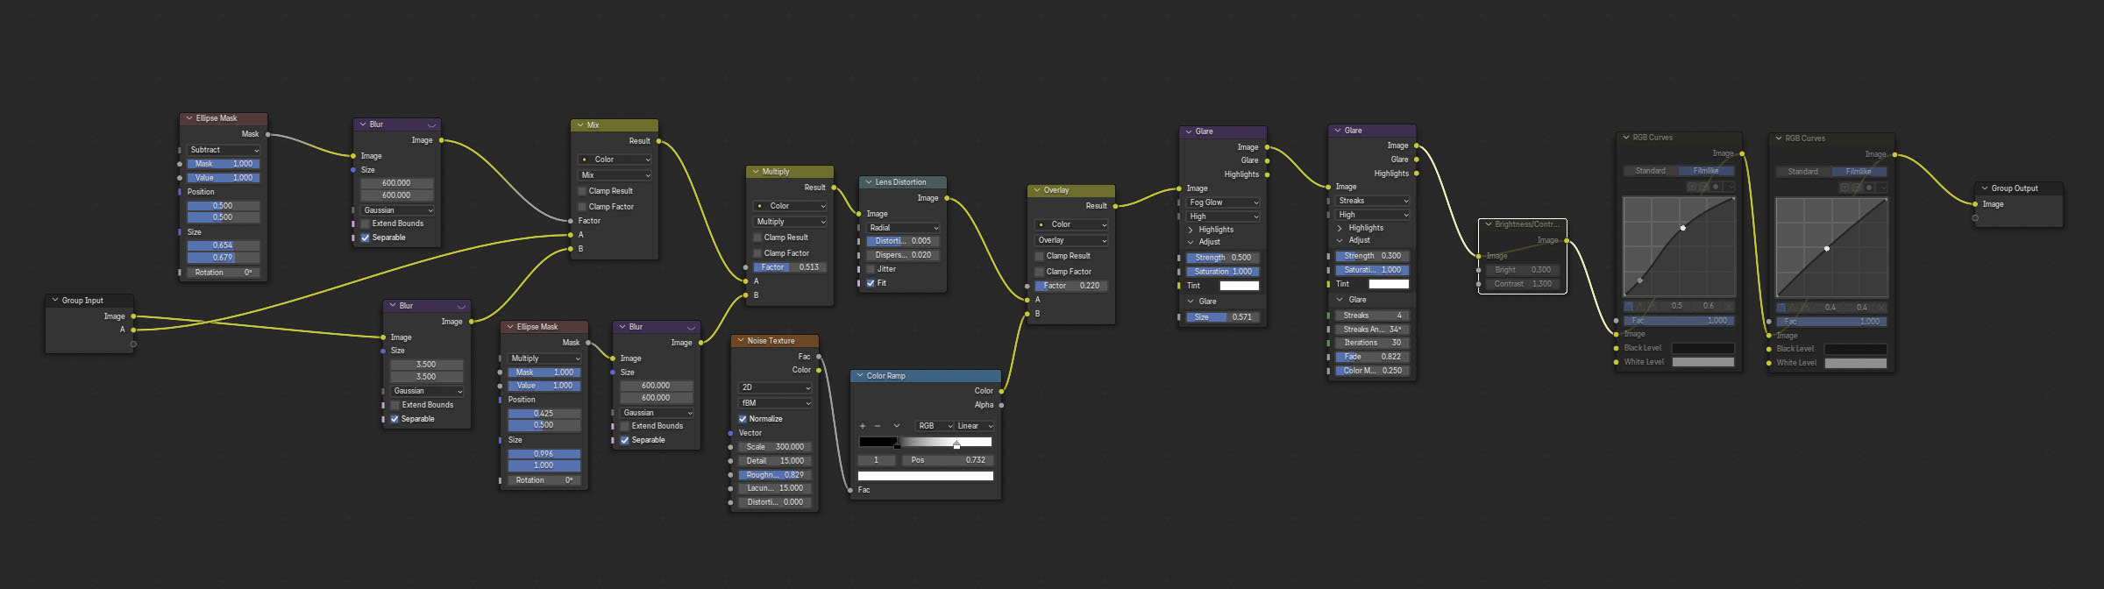Click Streaks count field showing 4
The height and width of the screenshot is (589, 2104).
(1373, 316)
